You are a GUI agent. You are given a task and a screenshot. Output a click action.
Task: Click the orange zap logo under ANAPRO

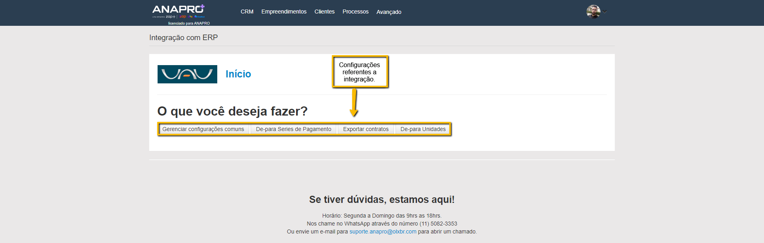tap(183, 17)
